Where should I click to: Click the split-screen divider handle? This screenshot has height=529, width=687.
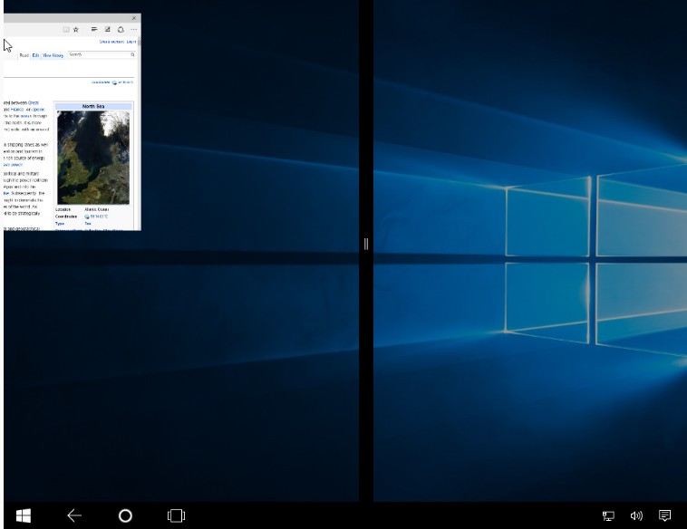pyautogui.click(x=366, y=244)
